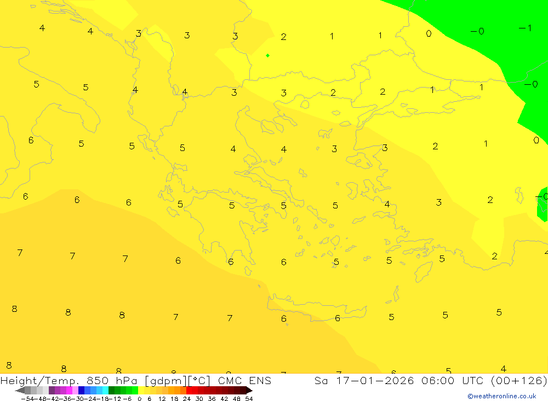Click the 54 legend scale label
The image size is (548, 401).
click(249, 399)
